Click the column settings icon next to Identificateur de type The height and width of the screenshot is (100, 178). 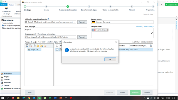[x=151, y=46]
